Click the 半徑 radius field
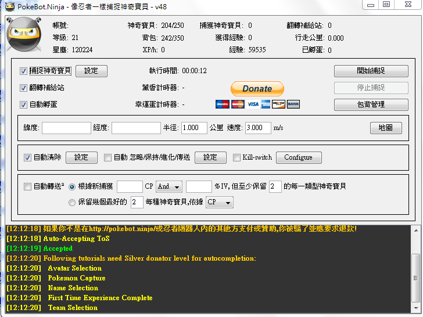Screen dimensions: 423x317 tap(194, 128)
